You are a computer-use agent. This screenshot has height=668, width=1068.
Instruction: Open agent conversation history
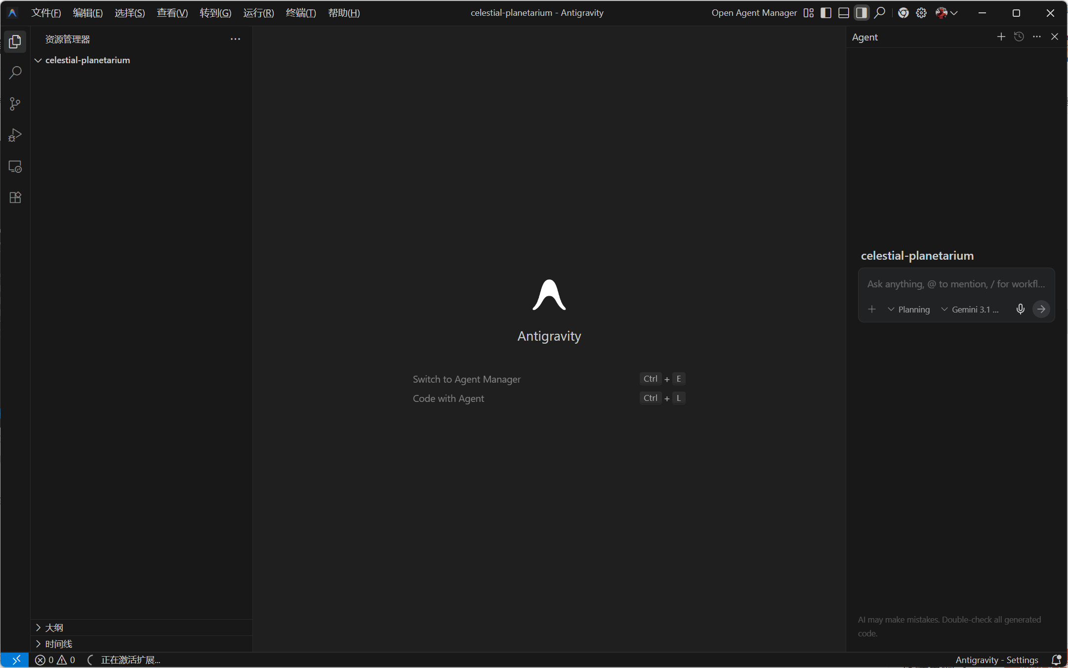tap(1019, 37)
